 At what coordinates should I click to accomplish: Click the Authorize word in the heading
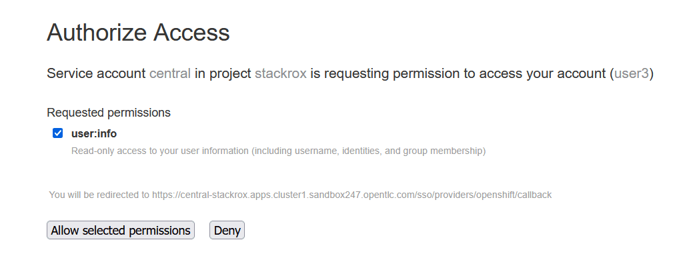tap(97, 32)
